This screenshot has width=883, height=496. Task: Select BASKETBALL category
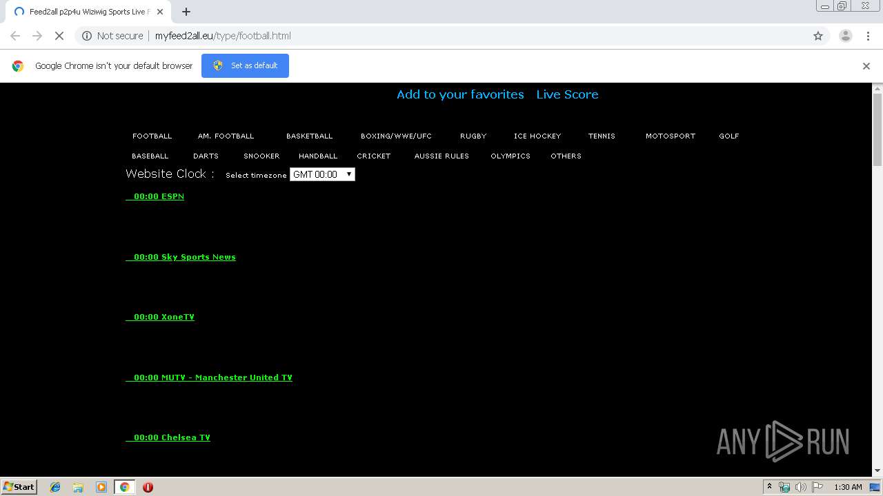coord(309,136)
